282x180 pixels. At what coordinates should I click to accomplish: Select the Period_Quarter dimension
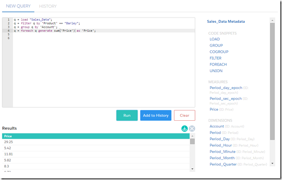pos(223,164)
